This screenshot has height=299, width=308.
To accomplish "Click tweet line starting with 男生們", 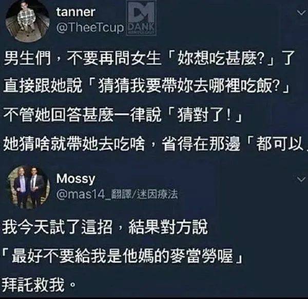I will coord(149,59).
